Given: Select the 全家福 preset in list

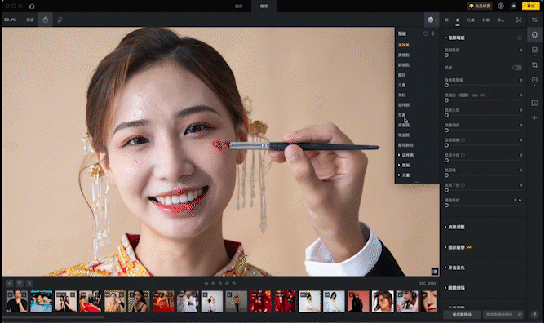Looking at the screenshot, I should click(x=404, y=125).
